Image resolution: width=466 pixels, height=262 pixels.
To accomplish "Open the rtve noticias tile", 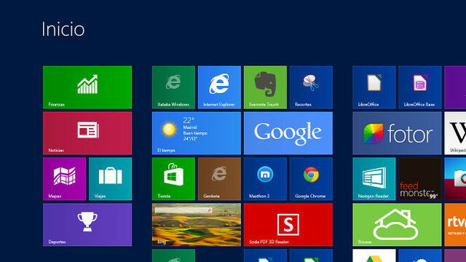I will 455,225.
